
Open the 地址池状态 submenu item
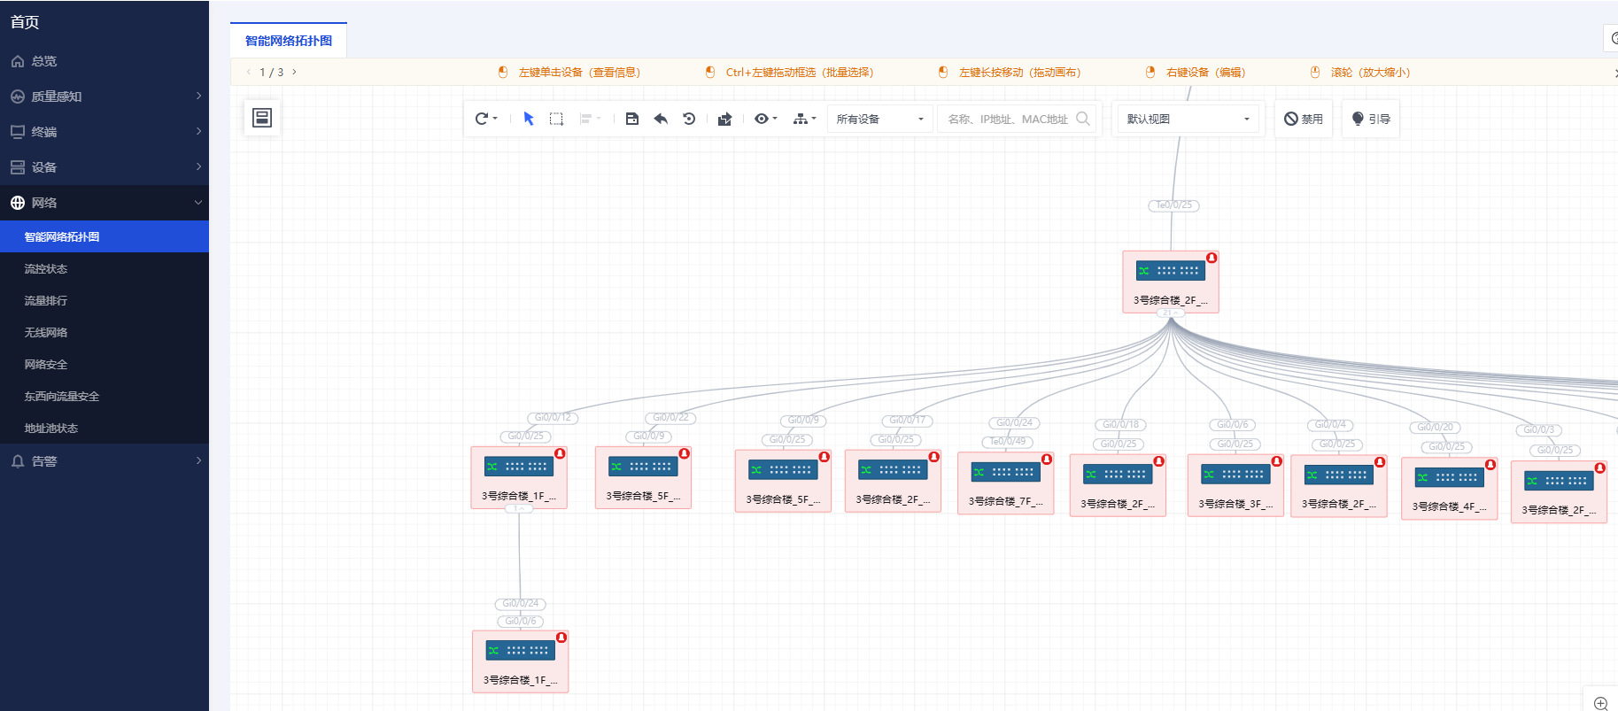[105, 428]
